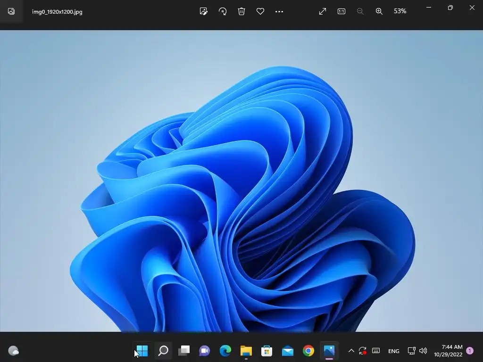
Task: Open Microsoft Edge from the taskbar
Action: point(225,351)
